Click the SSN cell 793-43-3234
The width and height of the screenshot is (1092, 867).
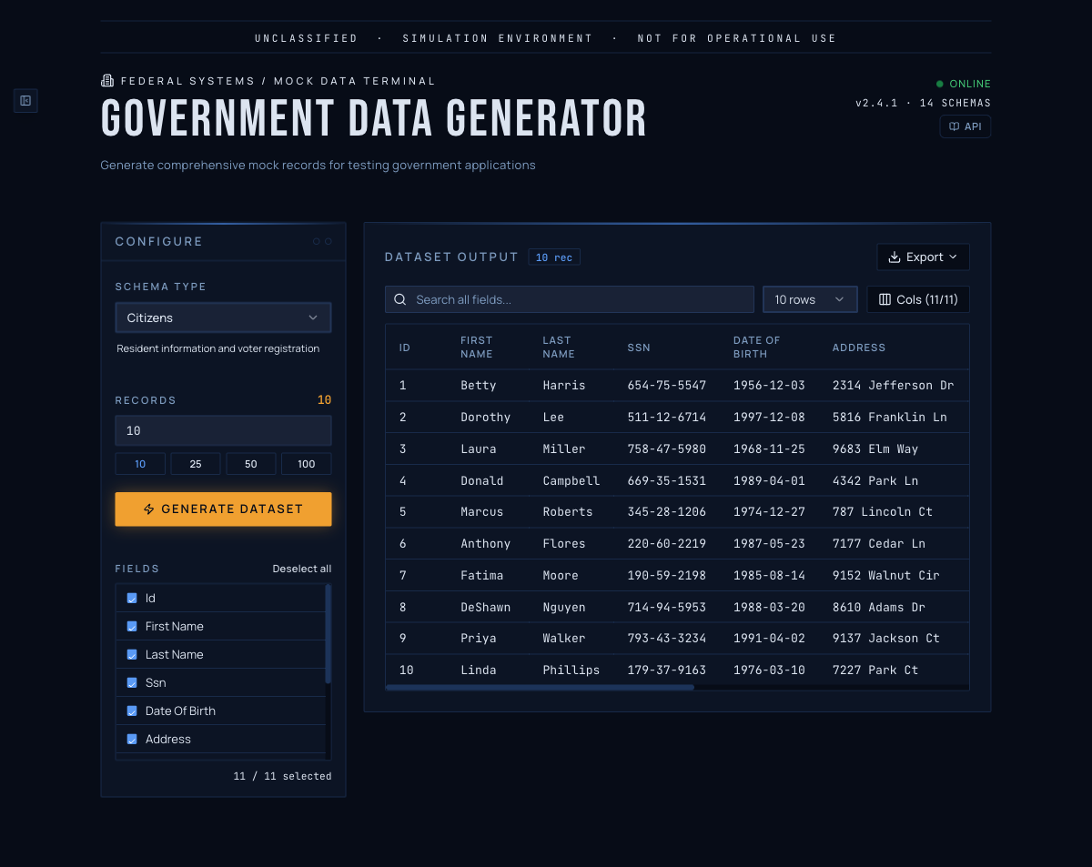click(x=667, y=639)
